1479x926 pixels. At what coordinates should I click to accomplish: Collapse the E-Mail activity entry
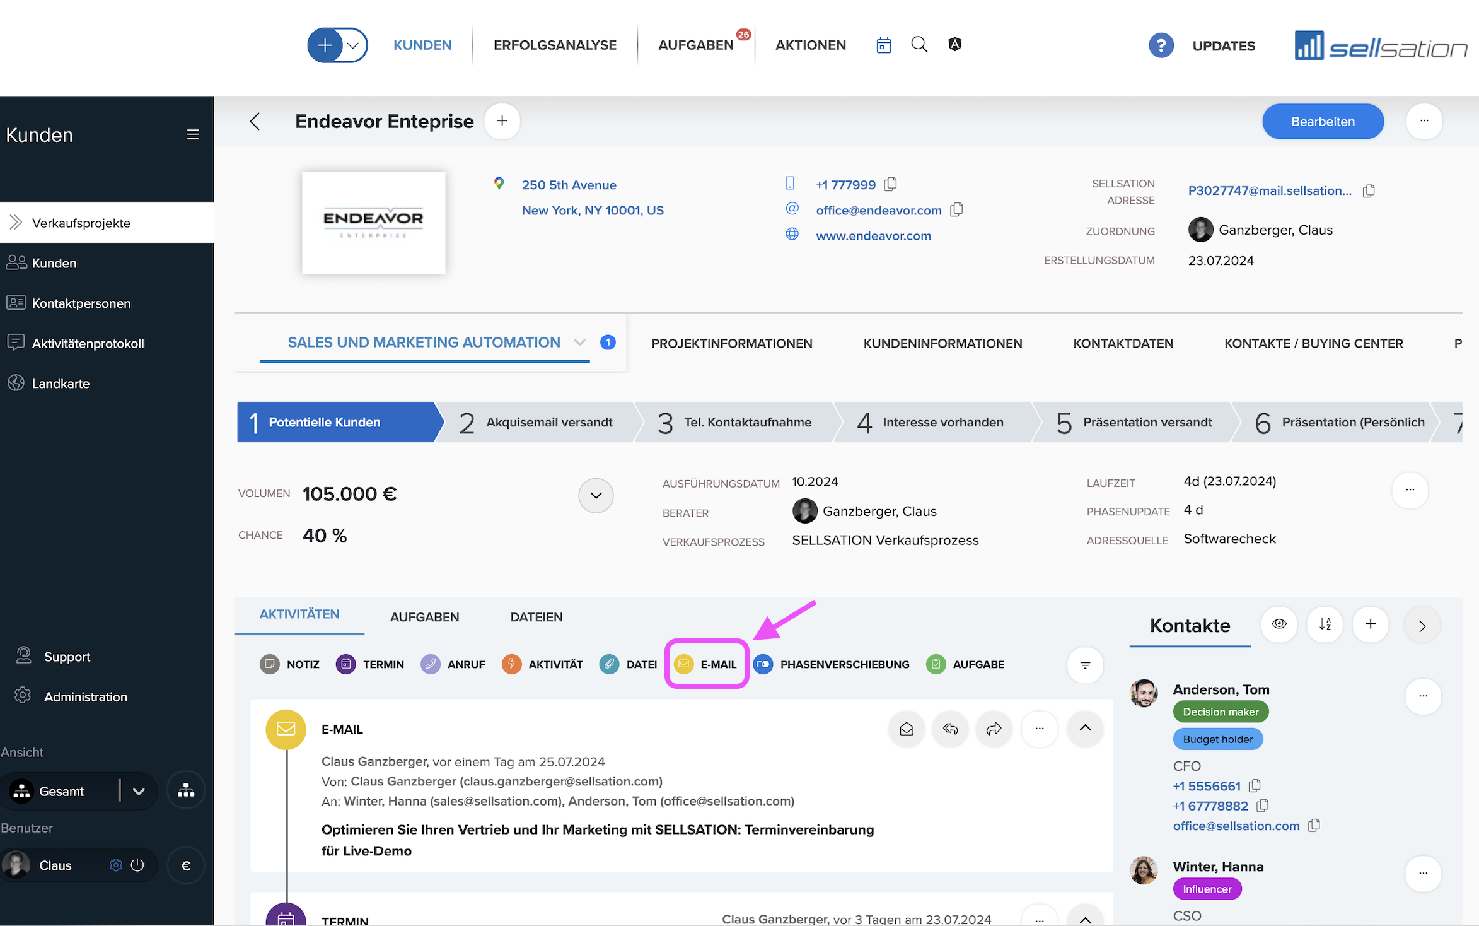pos(1085,728)
